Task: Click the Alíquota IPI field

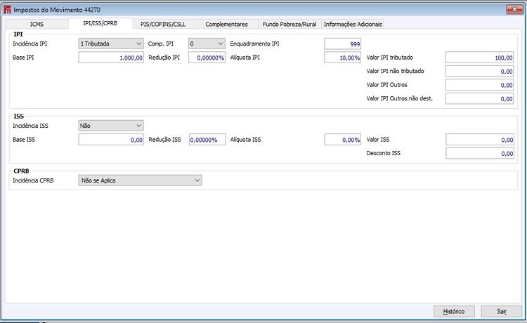Action: point(342,58)
